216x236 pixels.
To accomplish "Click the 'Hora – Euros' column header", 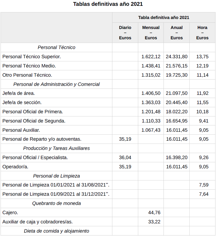I will pyautogui.click(x=202, y=33).
